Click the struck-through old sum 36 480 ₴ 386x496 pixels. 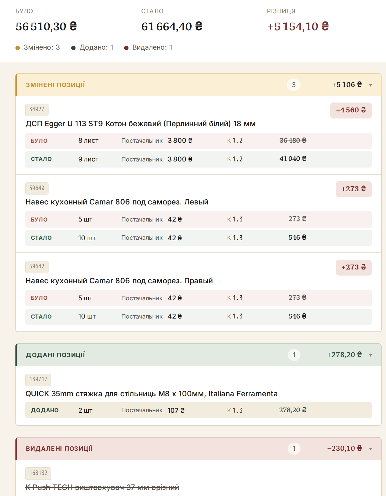tap(293, 141)
